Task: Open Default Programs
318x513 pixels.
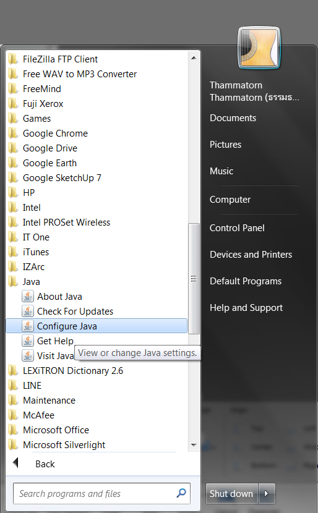Action: 246,281
